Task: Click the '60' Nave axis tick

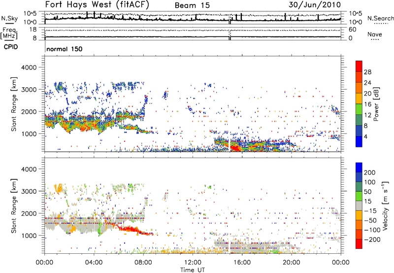Action: tap(352, 30)
